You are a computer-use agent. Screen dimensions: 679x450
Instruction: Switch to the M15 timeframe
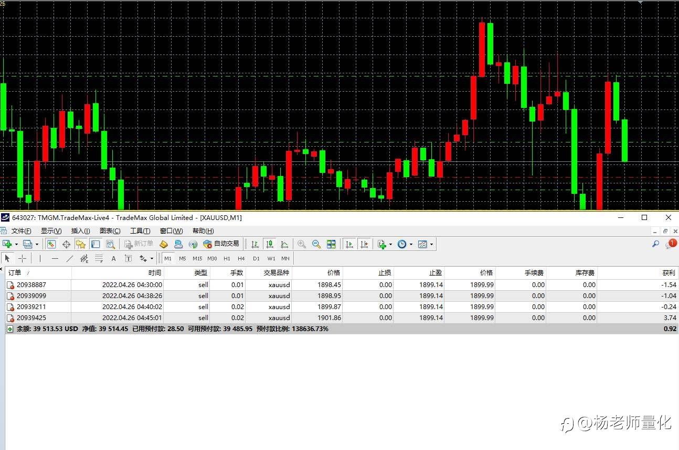point(197,258)
